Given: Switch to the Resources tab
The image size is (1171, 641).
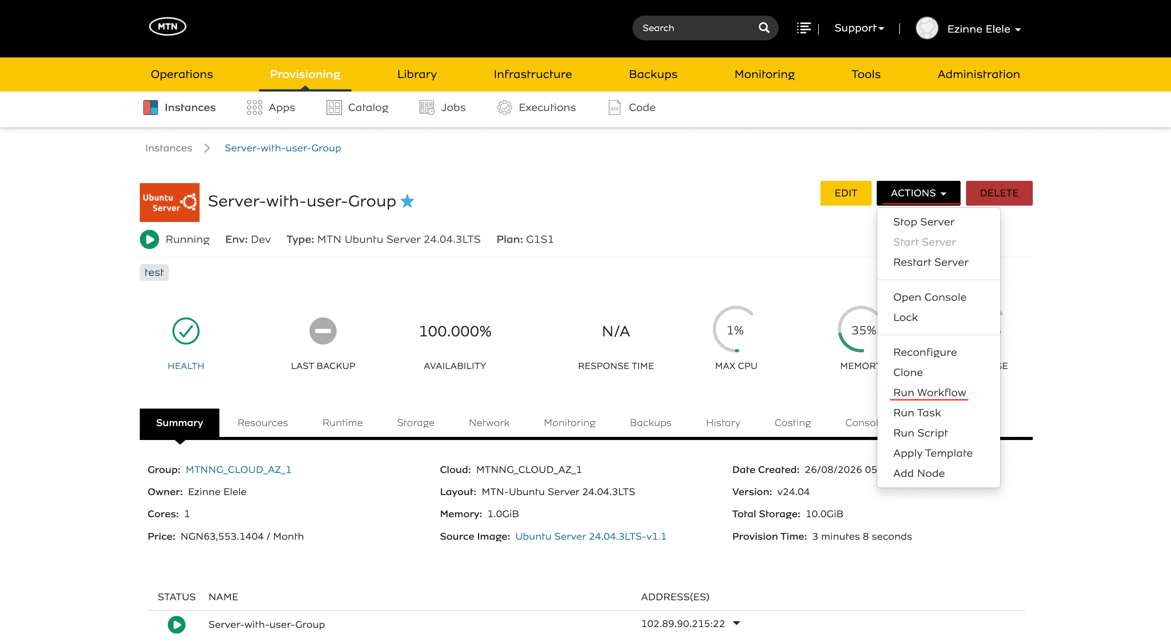Looking at the screenshot, I should (x=262, y=423).
